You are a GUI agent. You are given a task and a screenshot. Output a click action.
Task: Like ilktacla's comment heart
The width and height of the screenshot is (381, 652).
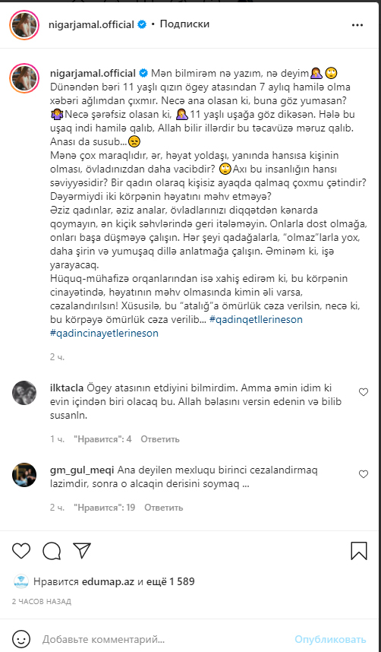(364, 391)
